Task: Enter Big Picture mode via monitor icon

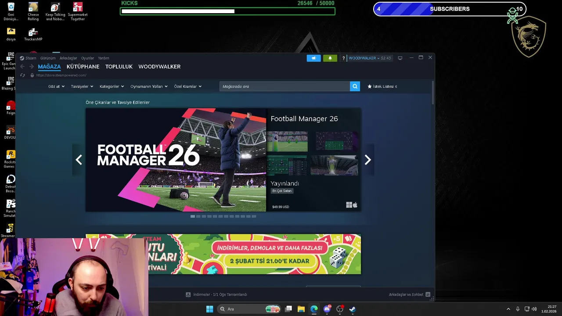Action: click(400, 58)
